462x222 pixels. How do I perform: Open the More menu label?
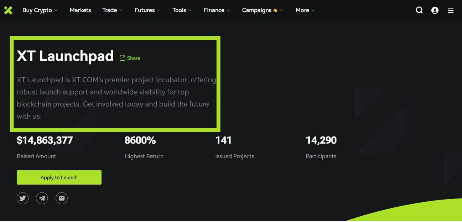(x=302, y=10)
